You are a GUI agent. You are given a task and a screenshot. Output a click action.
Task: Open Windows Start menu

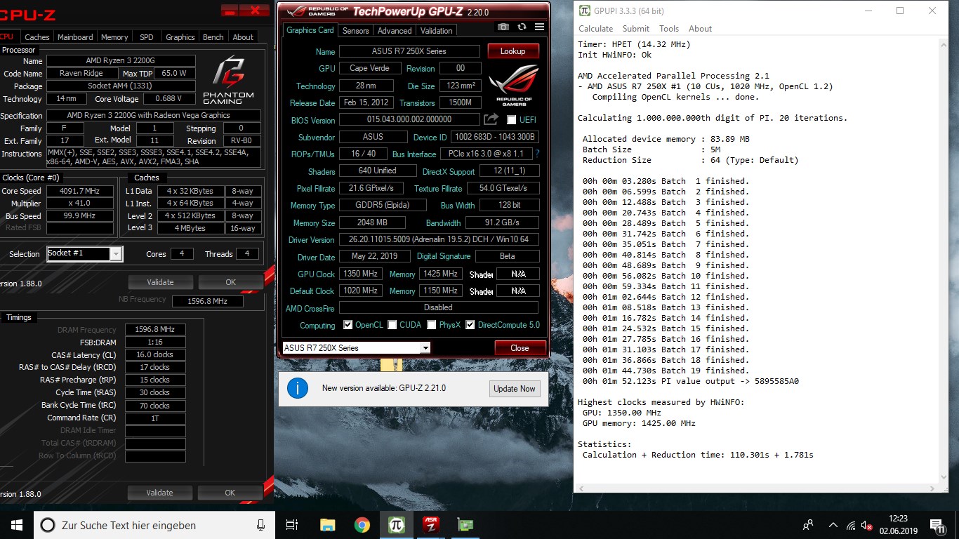(x=16, y=524)
